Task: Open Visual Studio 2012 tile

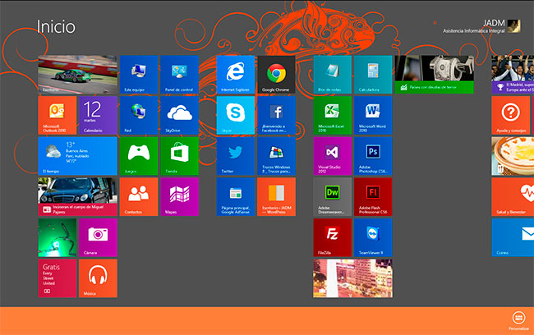Action: click(333, 156)
